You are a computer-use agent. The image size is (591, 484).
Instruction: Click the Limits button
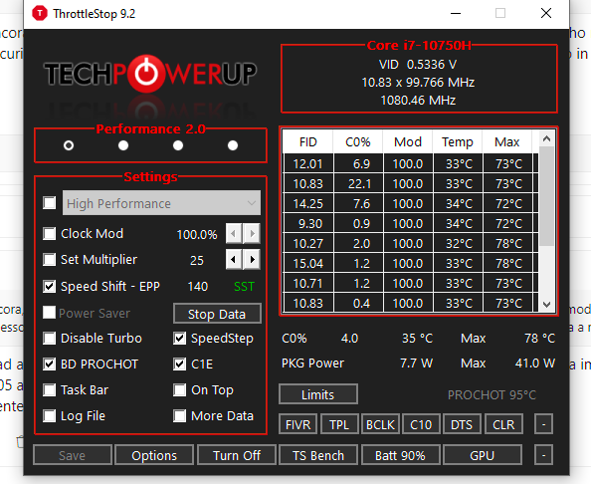(318, 394)
